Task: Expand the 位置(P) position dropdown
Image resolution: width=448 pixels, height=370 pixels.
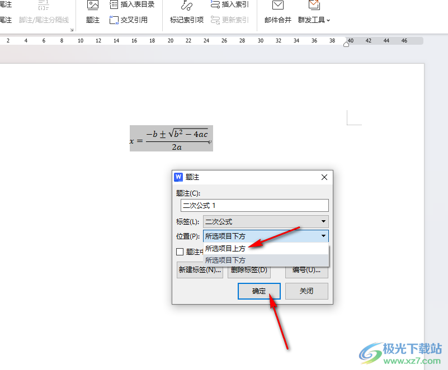Action: coord(323,236)
